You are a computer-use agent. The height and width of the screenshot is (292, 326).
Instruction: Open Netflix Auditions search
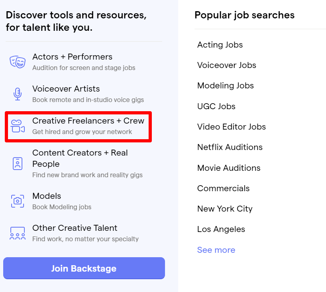click(230, 147)
